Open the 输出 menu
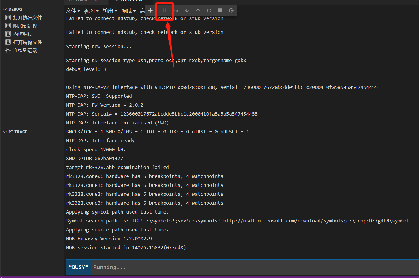Image resolution: width=419 pixels, height=278 pixels. pos(110,11)
